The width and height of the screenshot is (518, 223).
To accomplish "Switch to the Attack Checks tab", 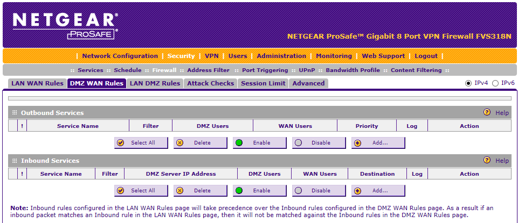I will coord(210,83).
